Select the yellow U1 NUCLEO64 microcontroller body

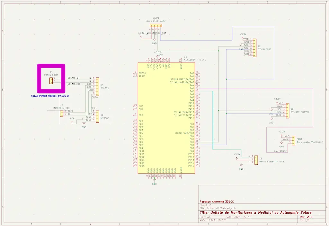pyautogui.click(x=166, y=118)
